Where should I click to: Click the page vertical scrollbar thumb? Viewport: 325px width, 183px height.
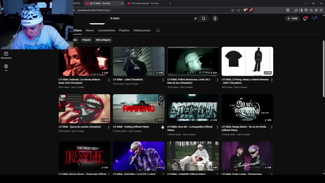click(323, 69)
